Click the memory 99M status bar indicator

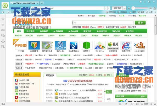click(x=145, y=104)
